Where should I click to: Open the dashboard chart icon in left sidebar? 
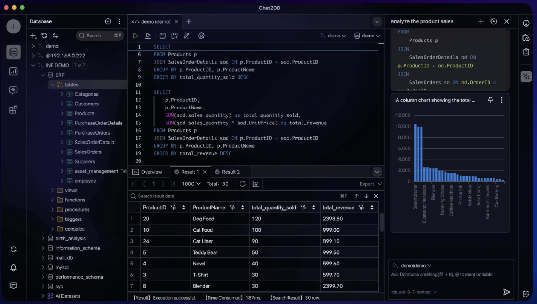tap(13, 71)
